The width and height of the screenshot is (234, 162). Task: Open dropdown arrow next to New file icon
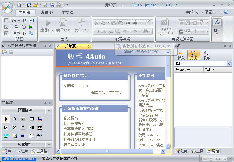point(24,5)
